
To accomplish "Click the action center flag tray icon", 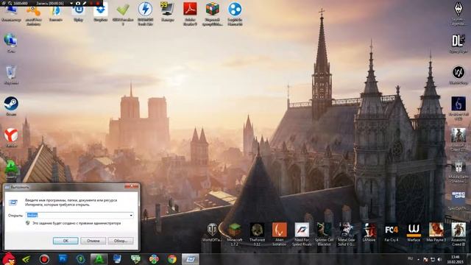I will tap(425, 259).
